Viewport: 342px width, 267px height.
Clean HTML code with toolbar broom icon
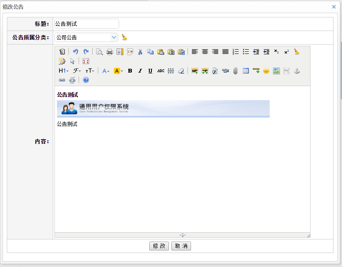pyautogui.click(x=296, y=51)
